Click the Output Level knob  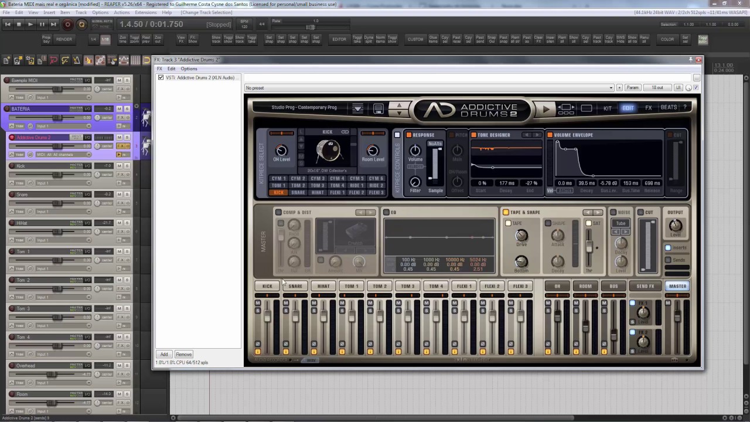[675, 226]
